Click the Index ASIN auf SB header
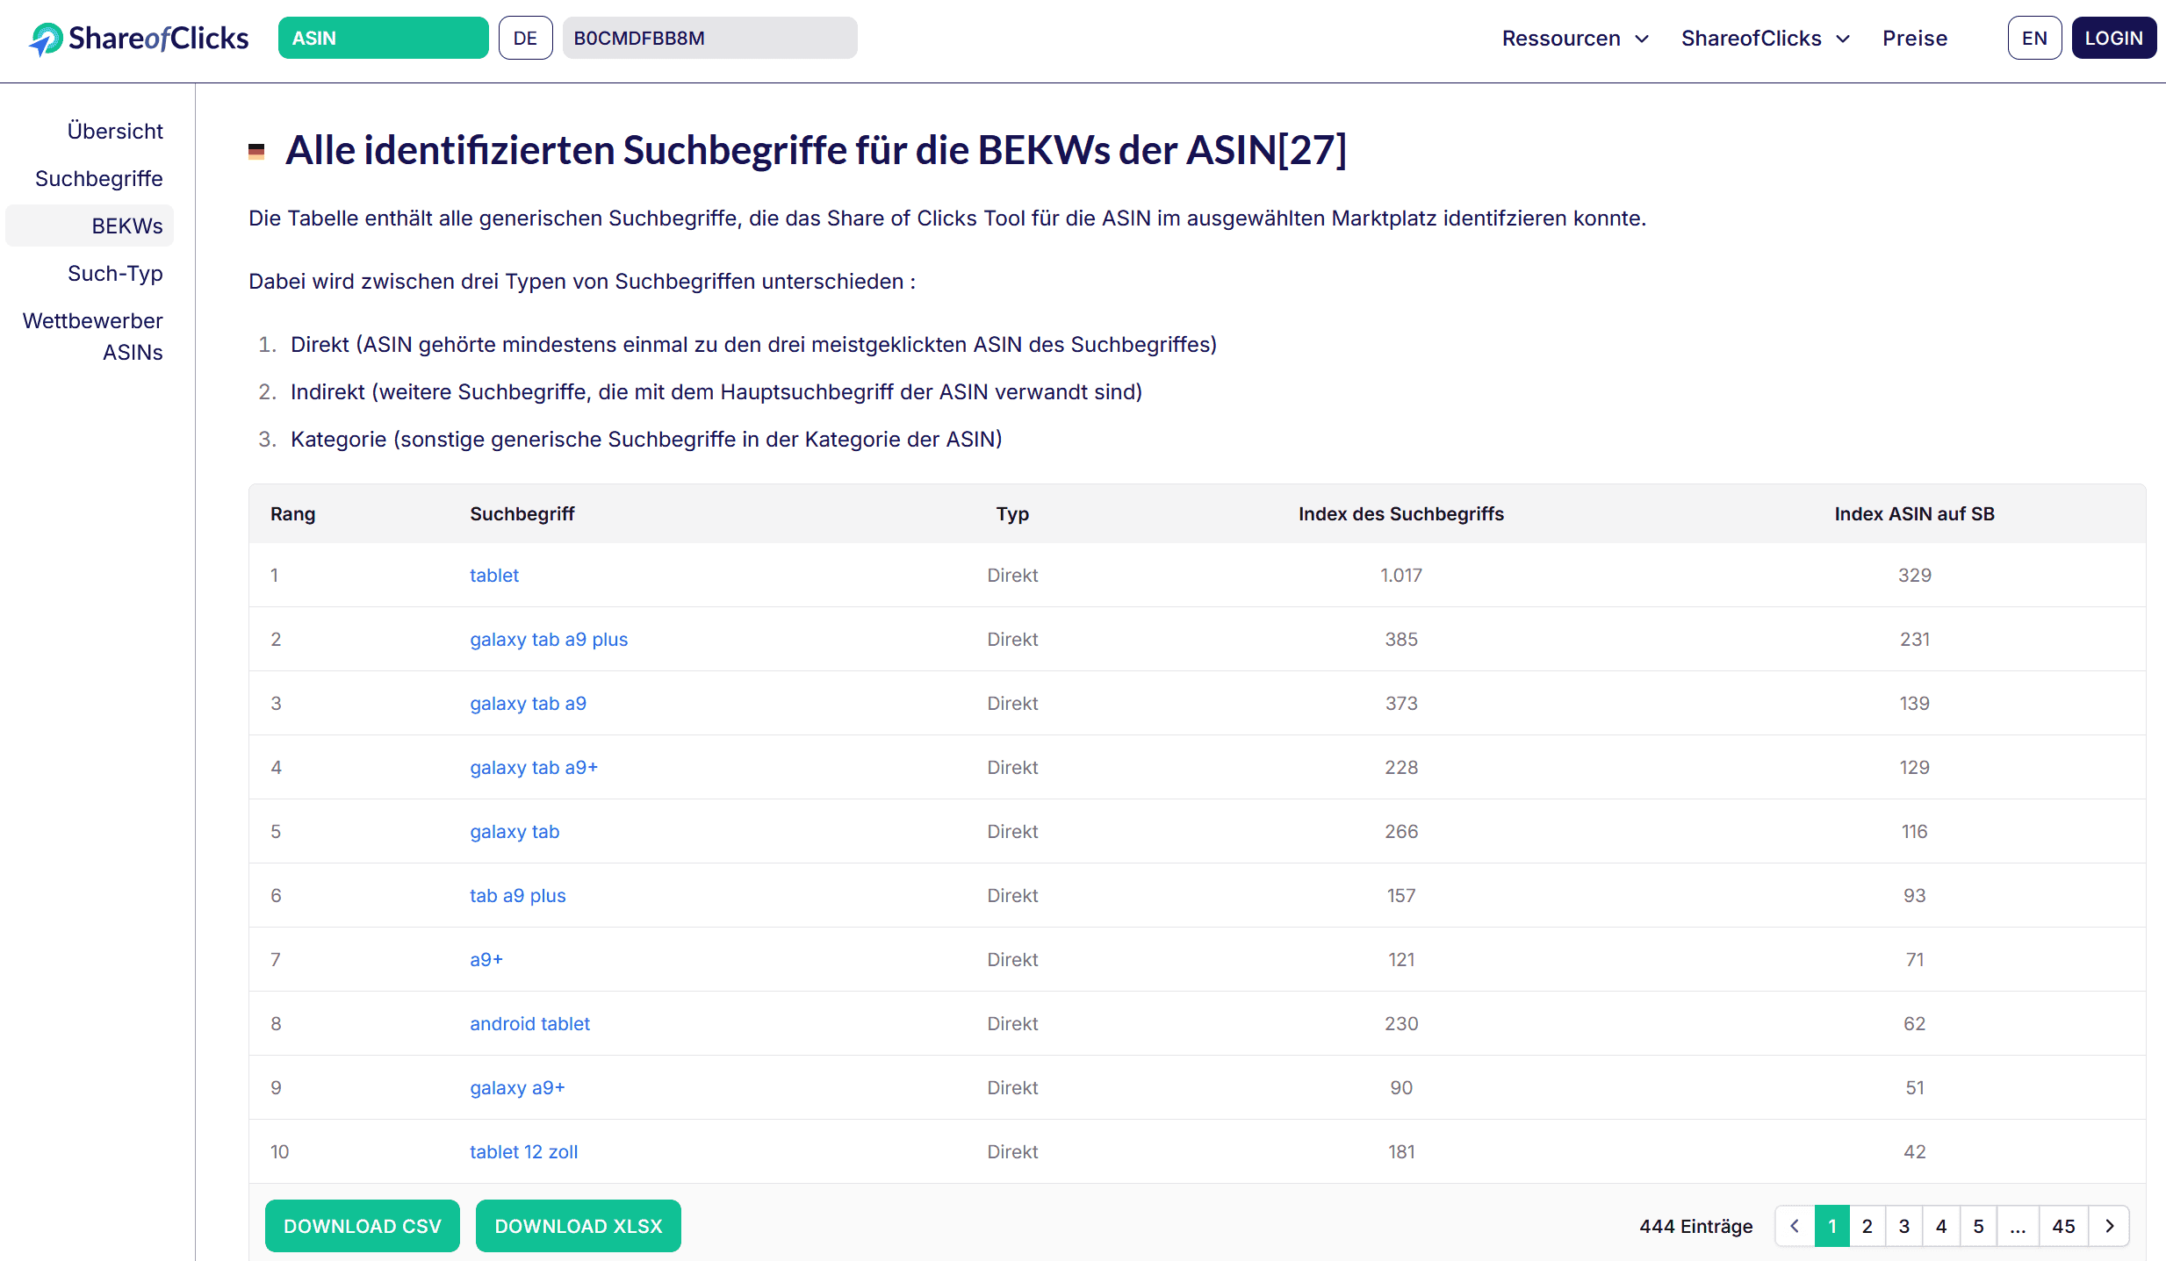This screenshot has width=2166, height=1261. click(1914, 514)
